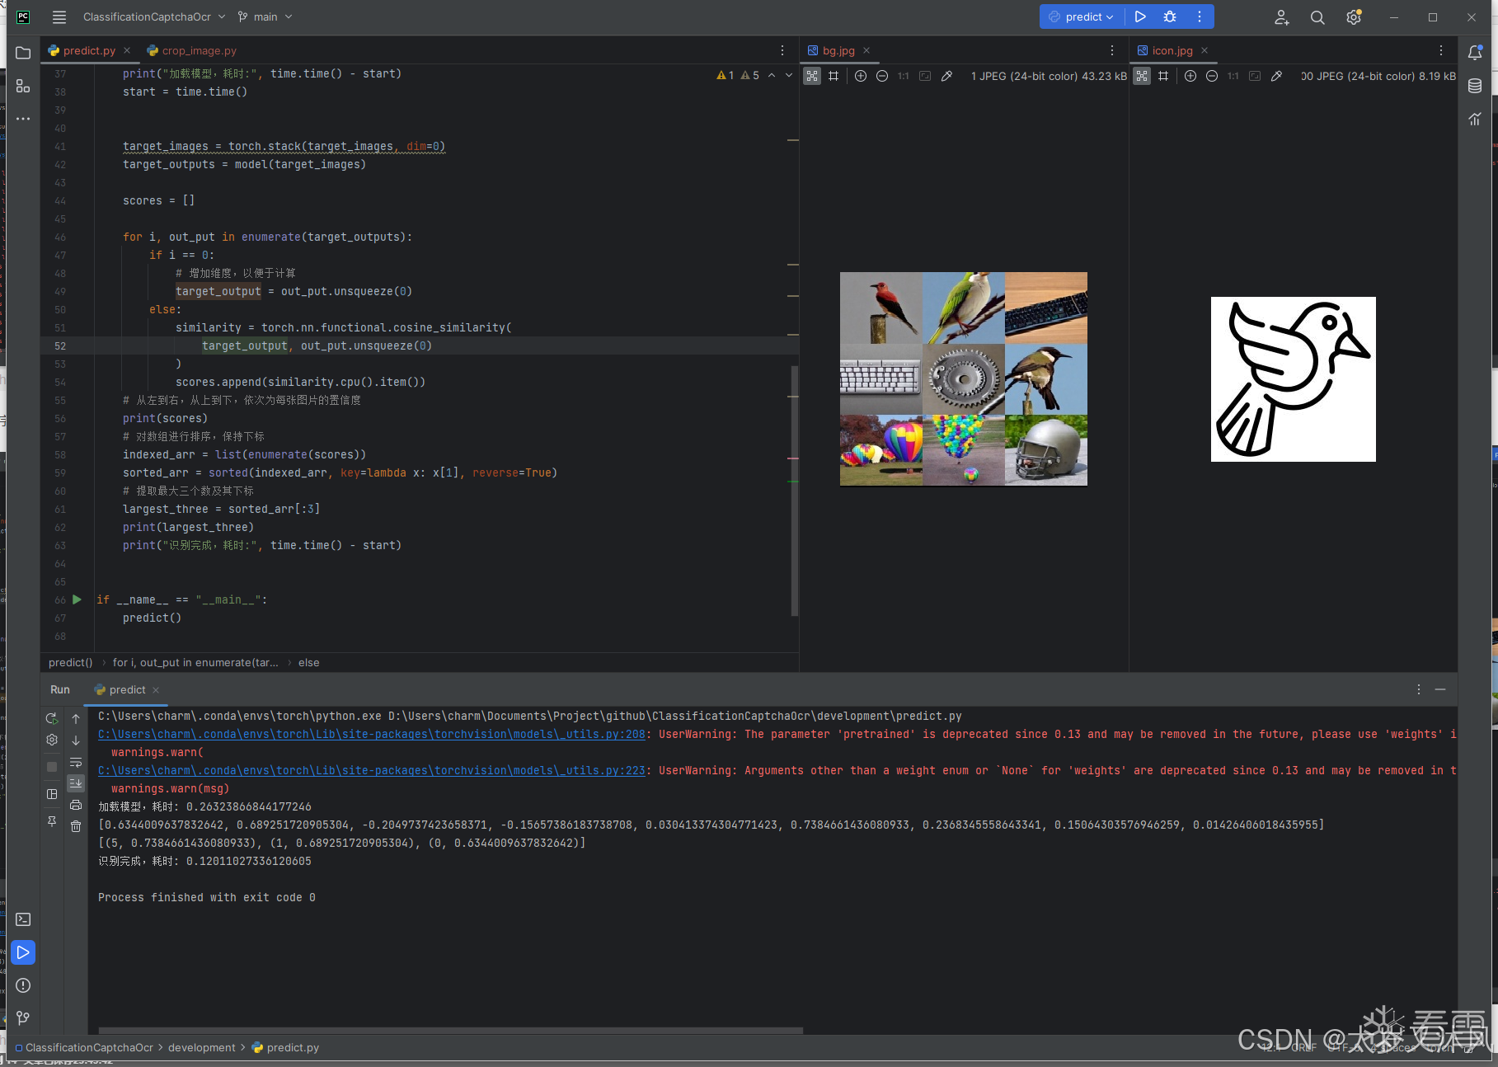Go to previous highlighted error in editor

point(772,75)
